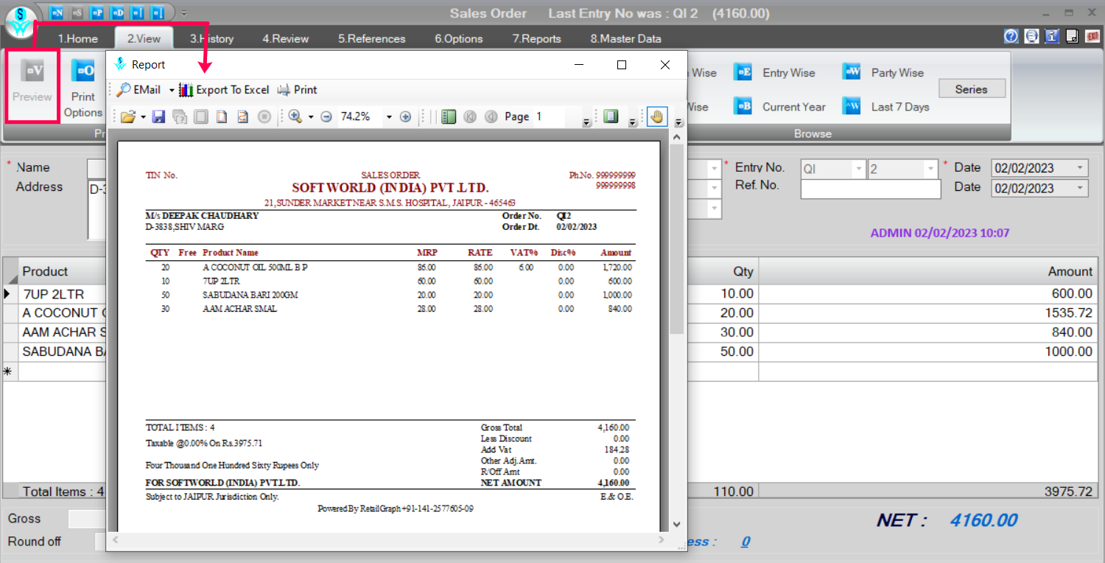1105x563 pixels.
Task: Expand the magnifier zoom dropdown arrow
Action: point(310,117)
